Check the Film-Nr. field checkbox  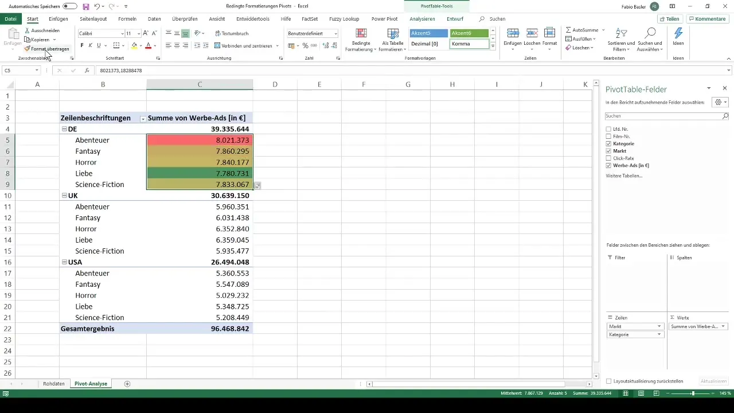click(x=608, y=136)
